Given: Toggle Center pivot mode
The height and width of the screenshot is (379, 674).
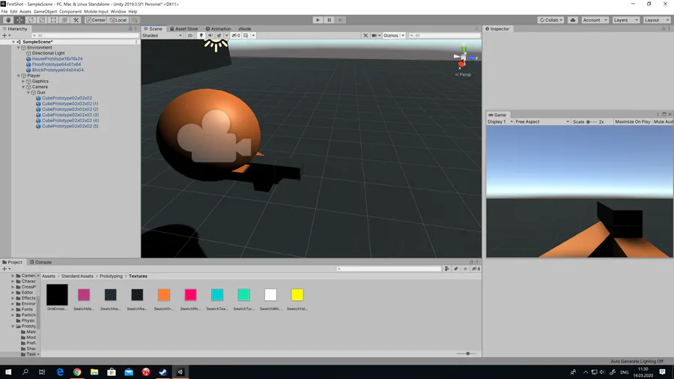Looking at the screenshot, I should [95, 19].
